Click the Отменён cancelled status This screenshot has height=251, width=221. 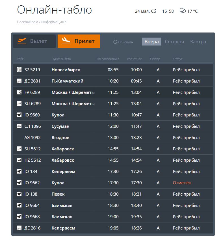point(182,183)
